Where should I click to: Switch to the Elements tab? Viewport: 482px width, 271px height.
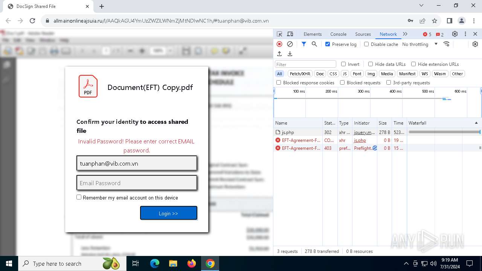(313, 34)
